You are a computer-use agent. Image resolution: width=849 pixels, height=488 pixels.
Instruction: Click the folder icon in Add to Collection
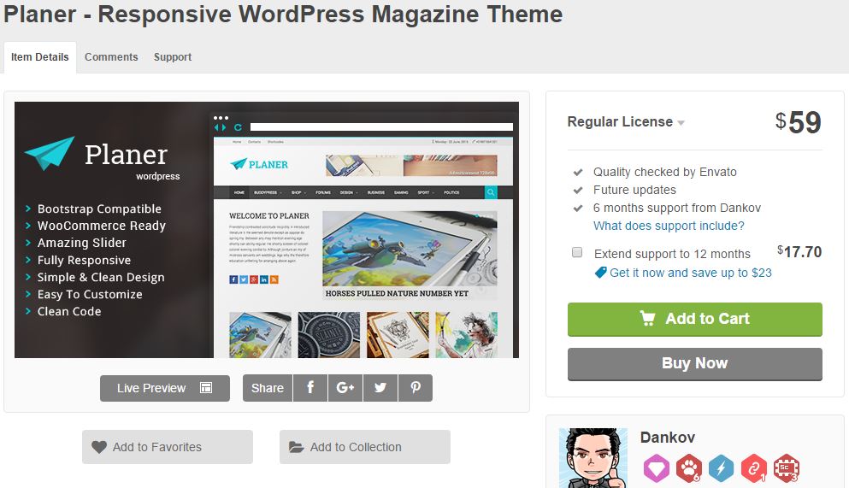pos(296,447)
